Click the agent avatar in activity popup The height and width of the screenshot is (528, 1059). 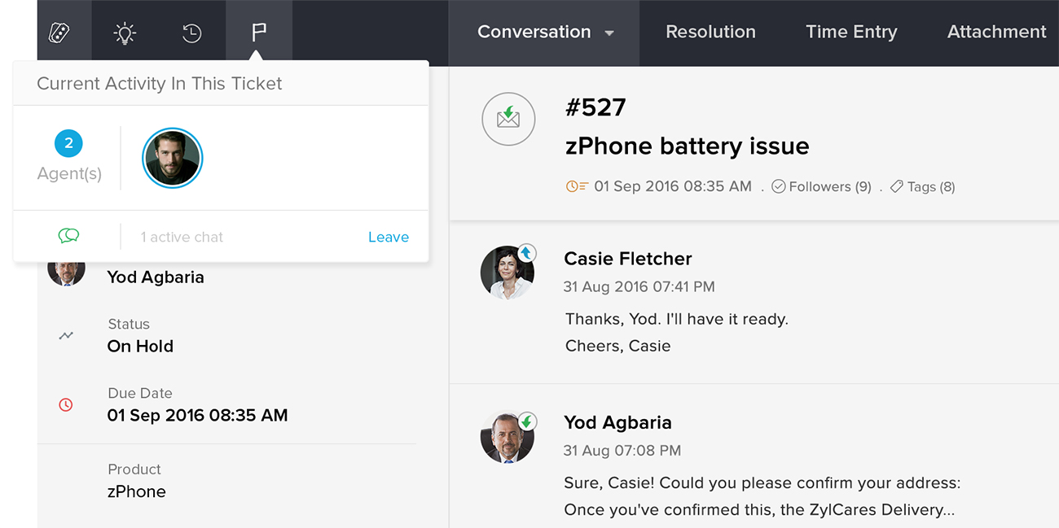(173, 159)
